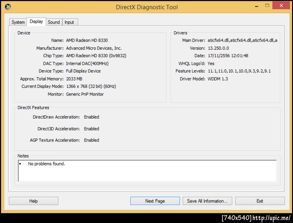Click the Help button

click(34, 201)
